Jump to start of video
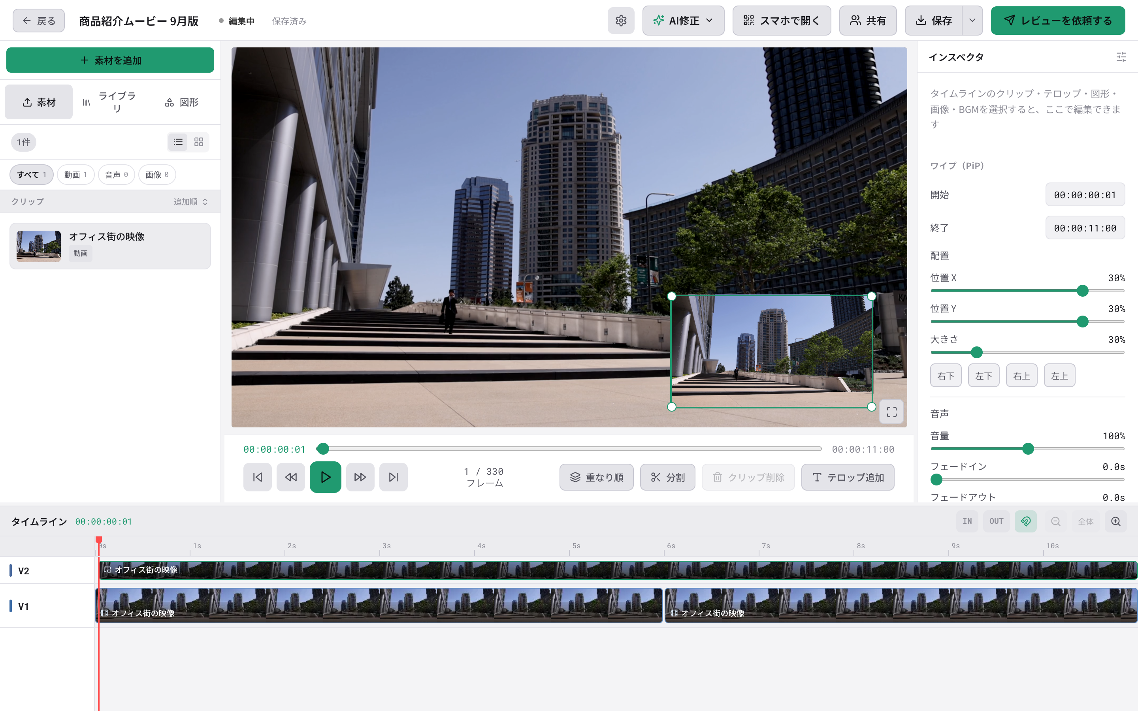1138x711 pixels. [257, 477]
